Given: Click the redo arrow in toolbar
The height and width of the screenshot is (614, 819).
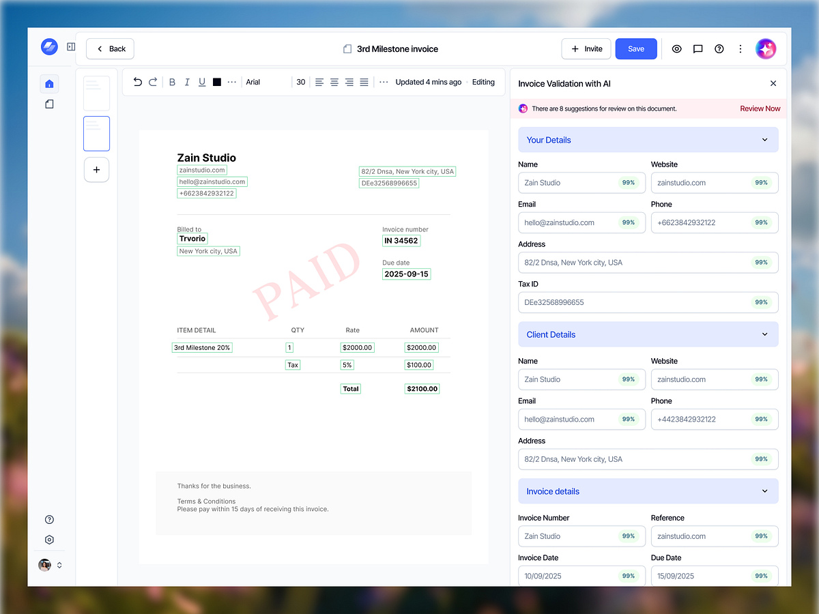Looking at the screenshot, I should (x=153, y=82).
